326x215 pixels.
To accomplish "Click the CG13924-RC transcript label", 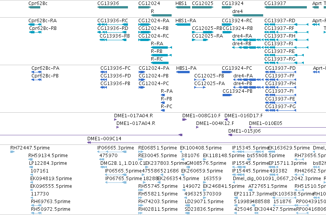I will point(237,21).
